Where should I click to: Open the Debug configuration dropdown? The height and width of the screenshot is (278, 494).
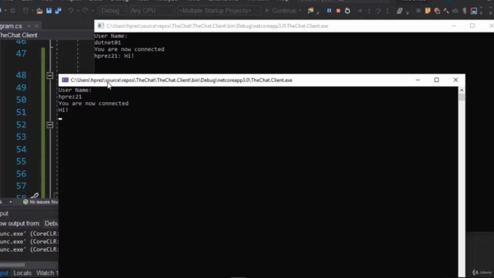pos(113,11)
